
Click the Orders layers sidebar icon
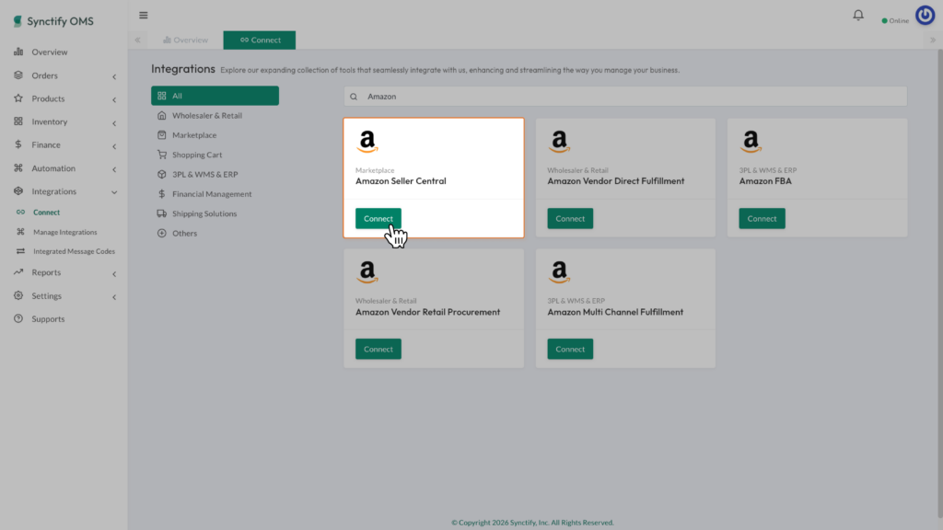pos(18,75)
